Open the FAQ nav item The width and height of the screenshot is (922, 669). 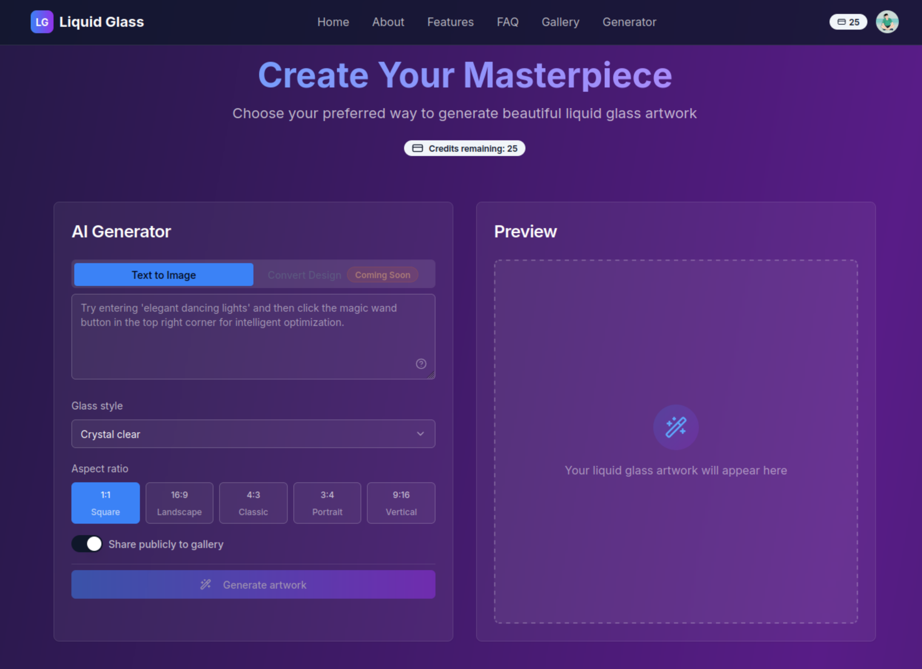[x=508, y=22]
